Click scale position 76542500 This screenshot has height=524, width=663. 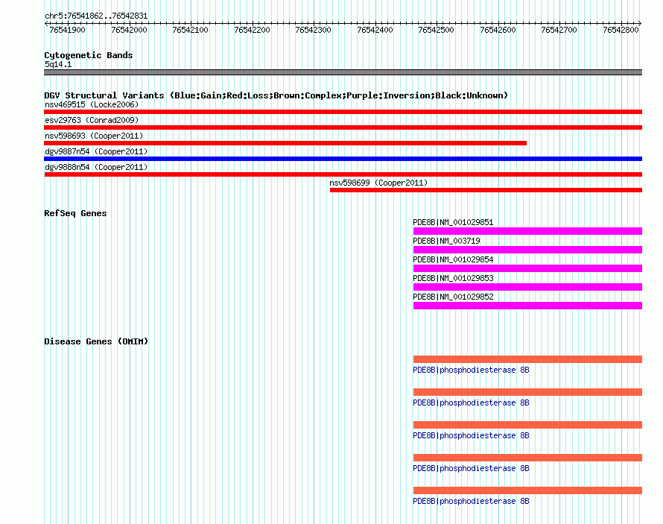(436, 30)
